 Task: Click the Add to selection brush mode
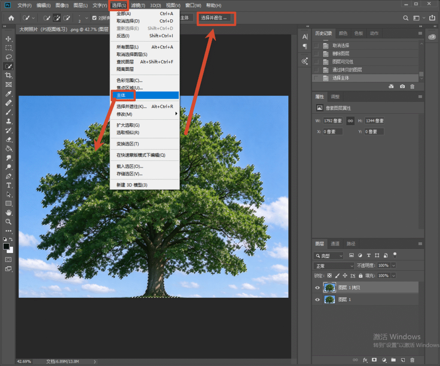pos(57,18)
